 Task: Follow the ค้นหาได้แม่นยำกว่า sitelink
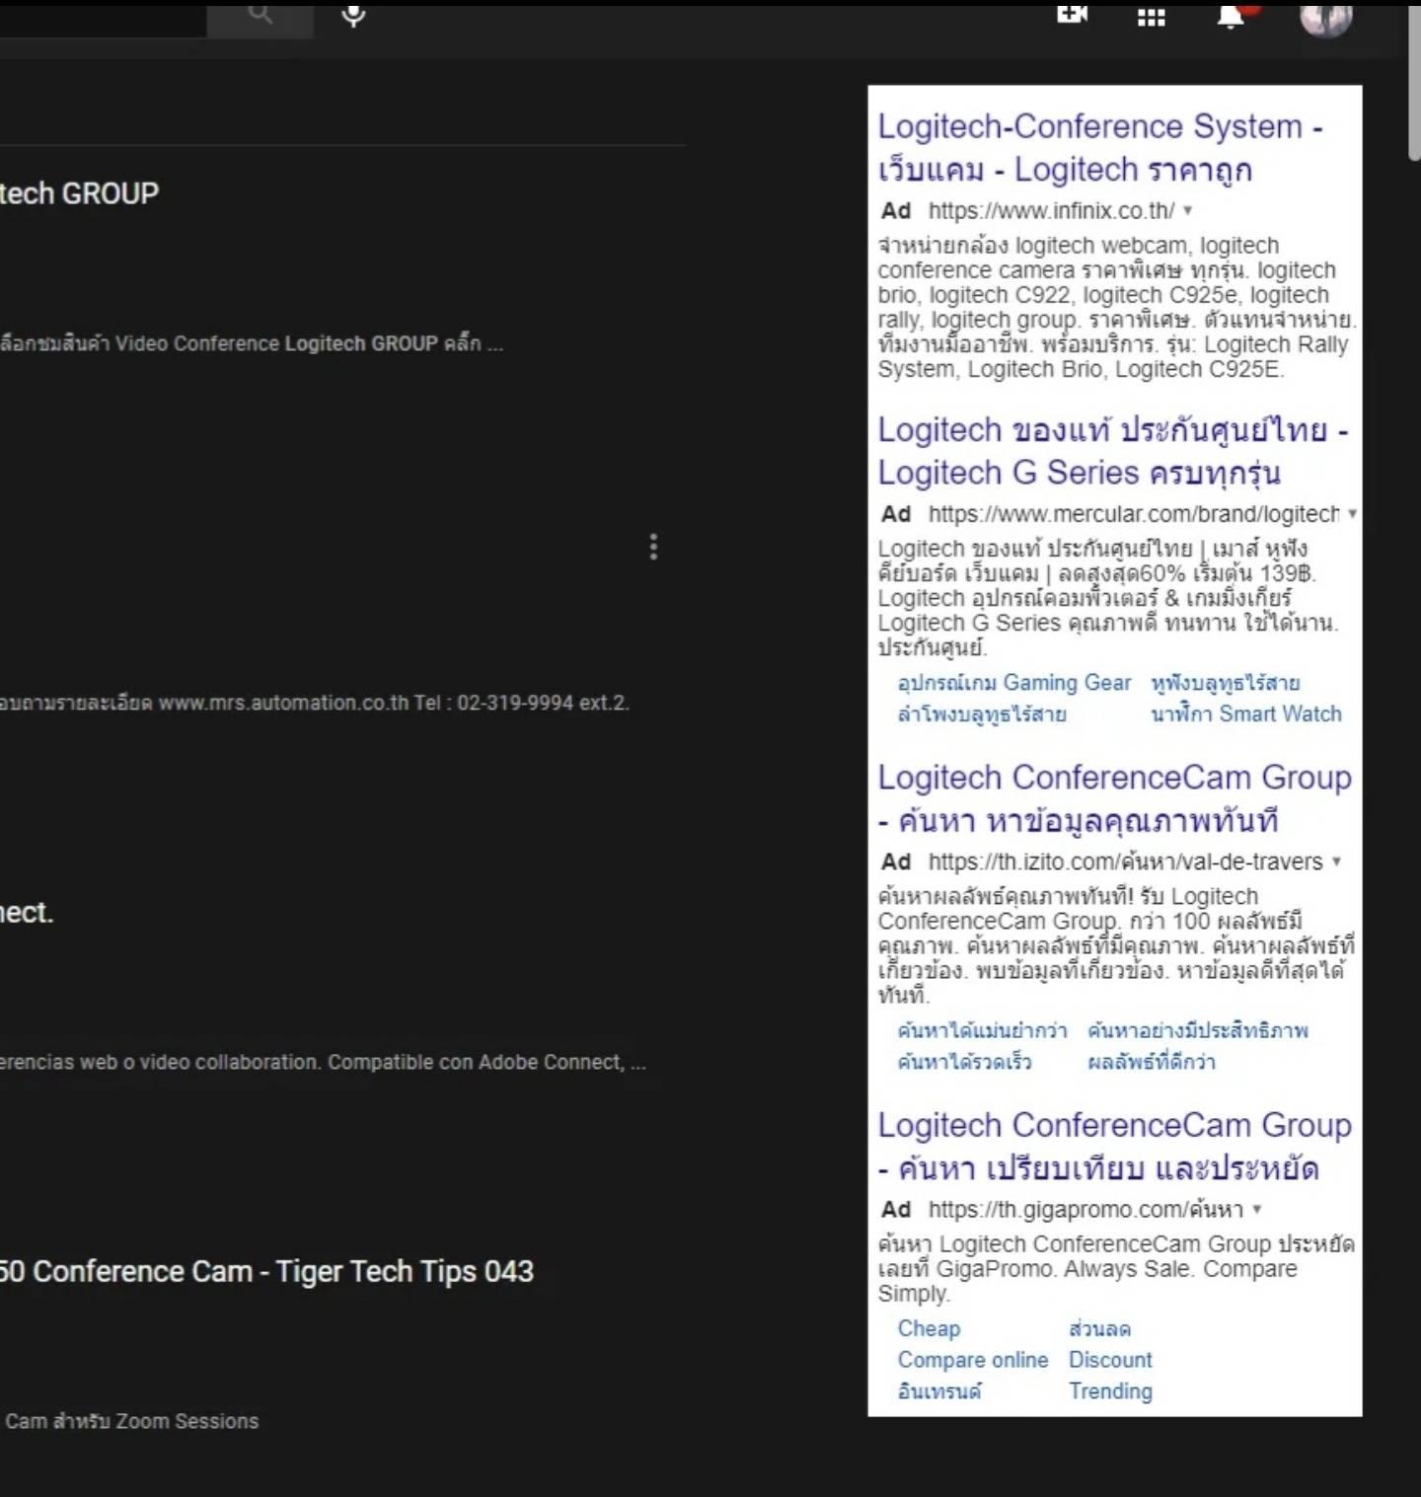(982, 1031)
